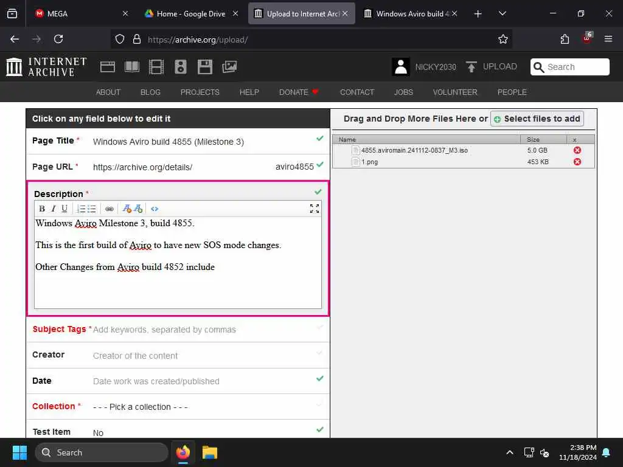Expand description editor to fullscreen
Image resolution: width=623 pixels, height=467 pixels.
[x=315, y=209]
